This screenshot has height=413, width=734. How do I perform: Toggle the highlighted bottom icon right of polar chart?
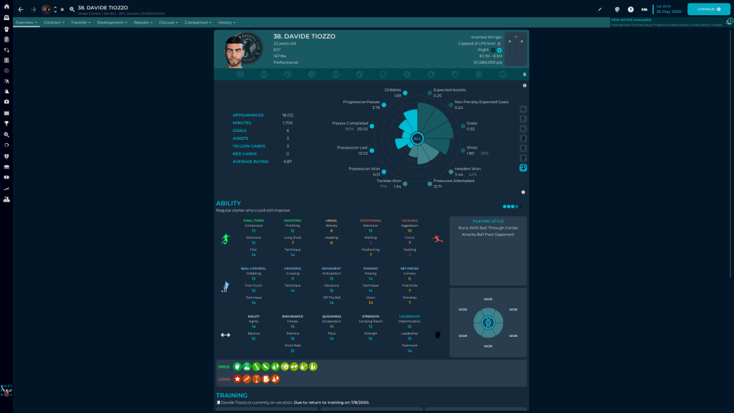click(523, 168)
